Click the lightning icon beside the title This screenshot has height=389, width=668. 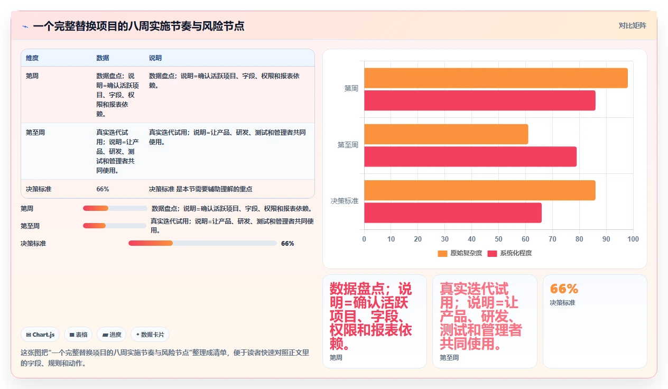(25, 26)
